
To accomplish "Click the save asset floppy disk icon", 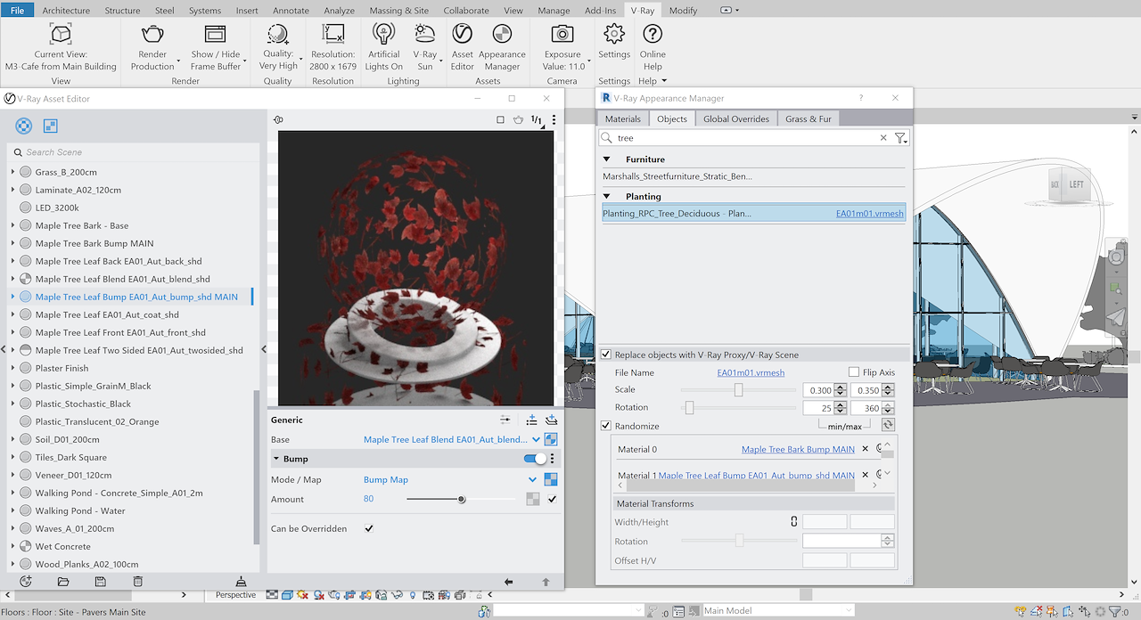I will point(101,581).
